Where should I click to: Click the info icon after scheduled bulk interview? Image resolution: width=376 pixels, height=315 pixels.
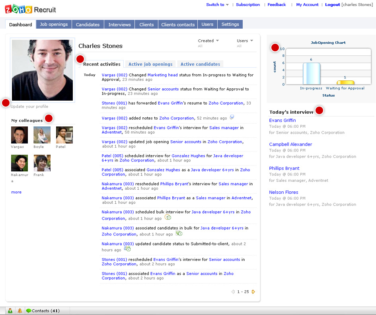(x=168, y=217)
